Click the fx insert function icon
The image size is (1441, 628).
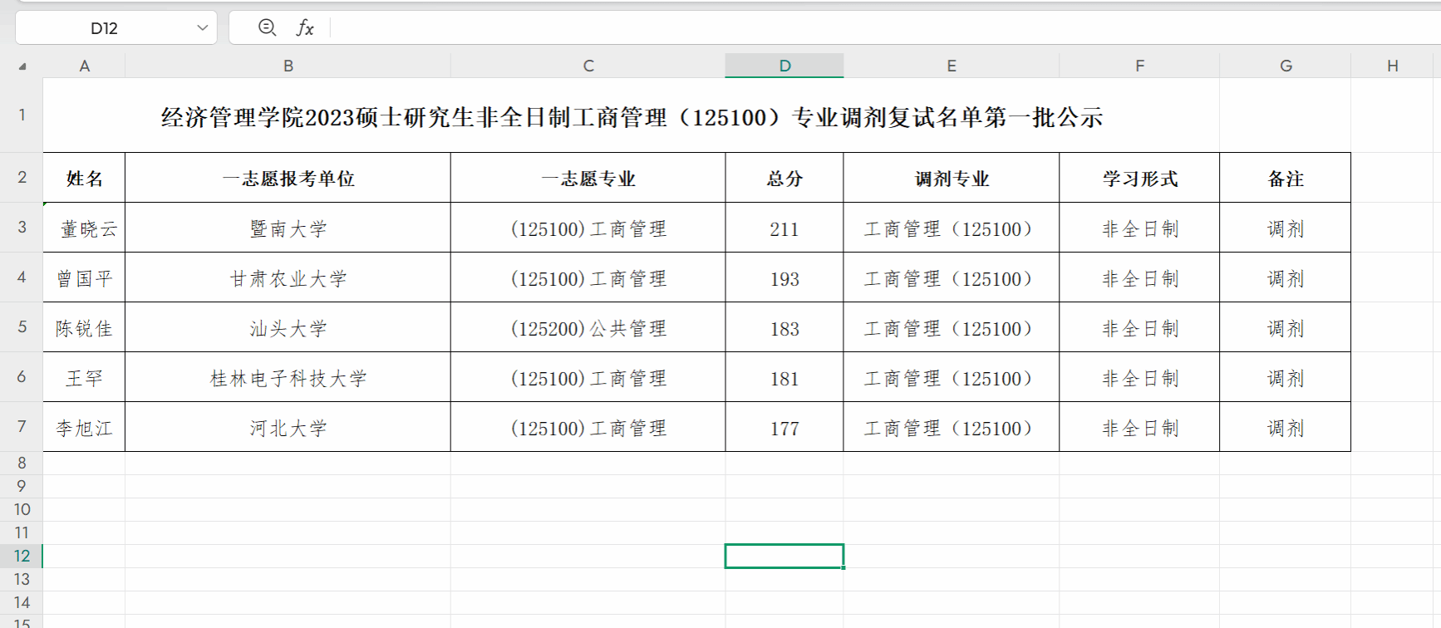click(x=305, y=28)
